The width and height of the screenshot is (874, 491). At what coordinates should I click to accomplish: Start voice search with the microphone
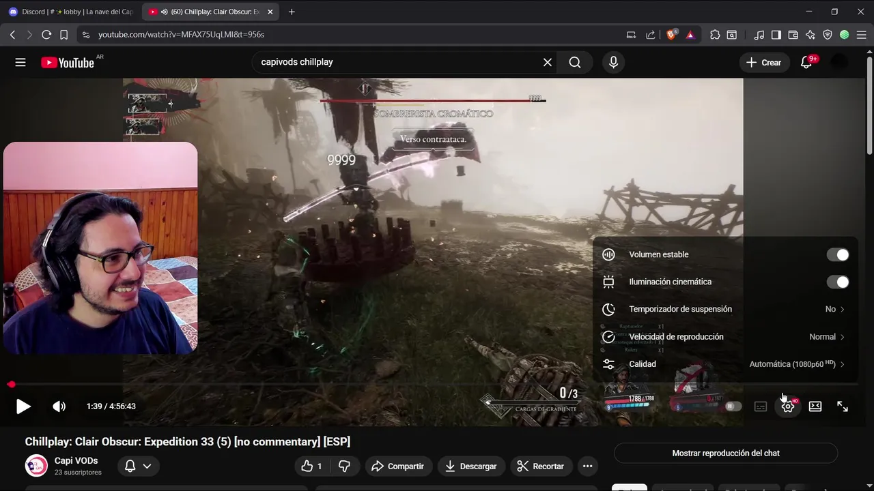click(x=613, y=62)
